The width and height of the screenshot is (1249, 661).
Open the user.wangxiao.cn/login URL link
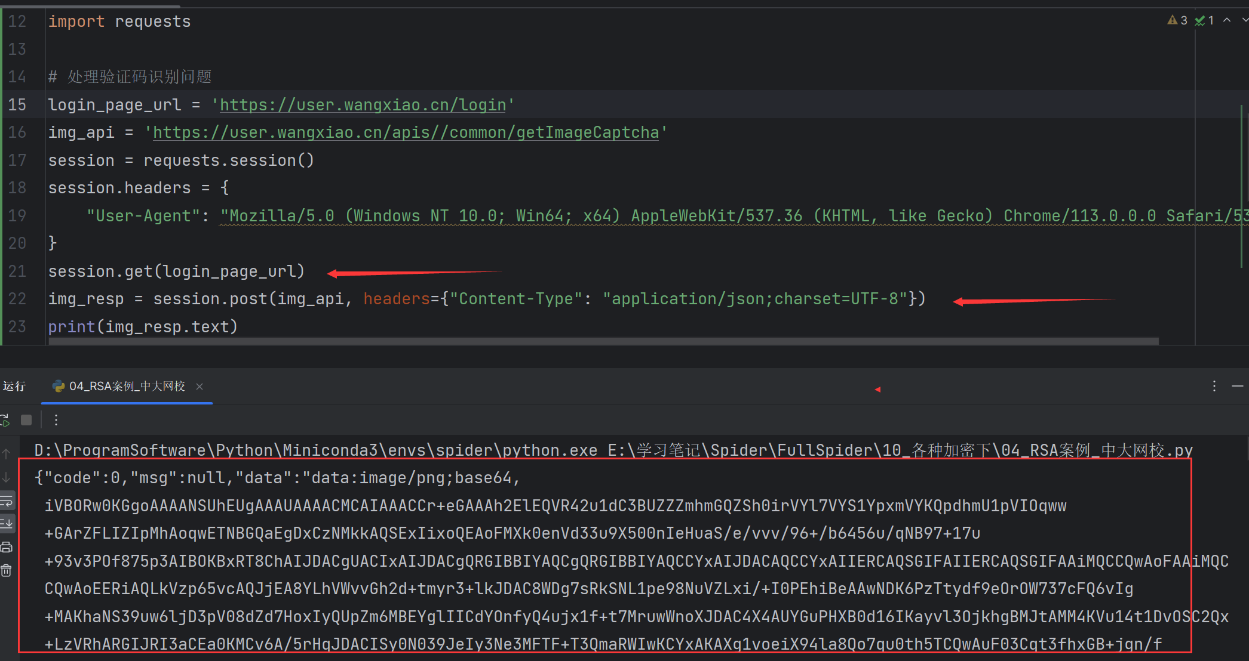click(363, 105)
